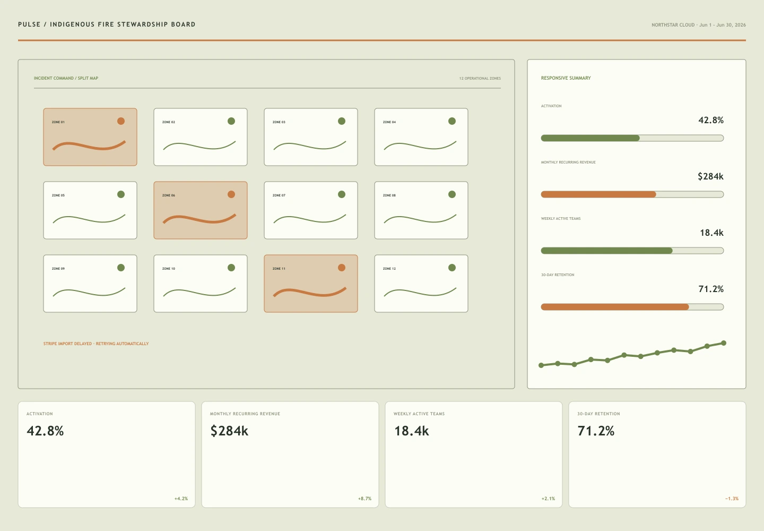The image size is (764, 531).
Task: Click the +4.2% change value
Action: (181, 499)
